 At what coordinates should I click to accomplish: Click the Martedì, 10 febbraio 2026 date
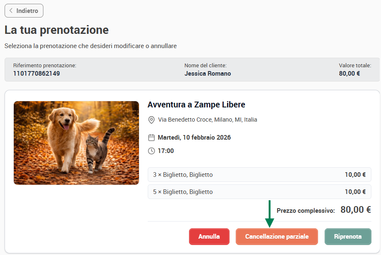194,138
